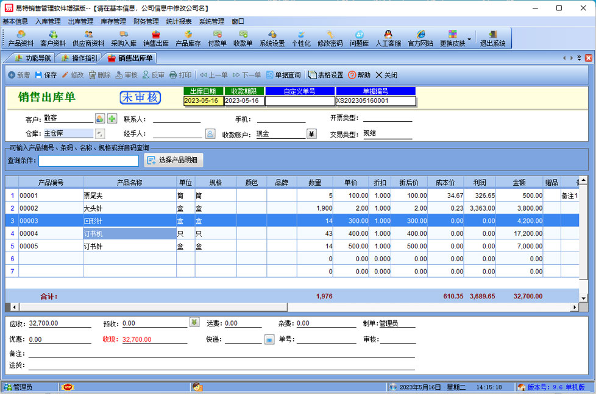Click the green plus add-customer icon
Viewport: 596px width, 394px height.
click(x=112, y=119)
